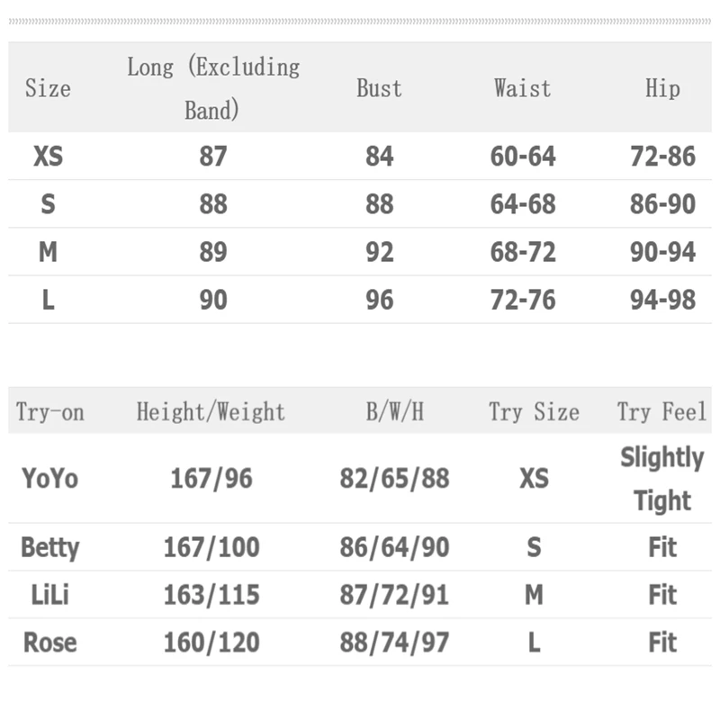
Task: Select the "Hip" column header
Action: (x=662, y=88)
